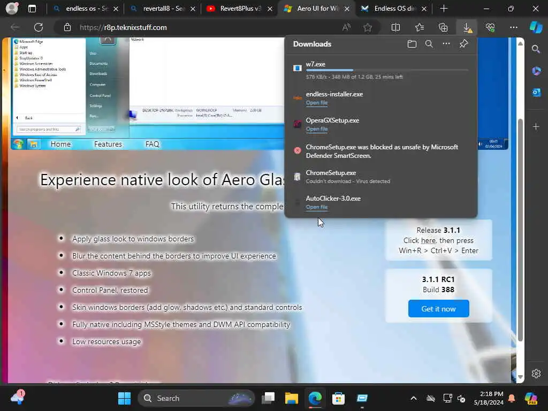Select ChromeSetup.exe virus detected entry
Viewport: 548px width, 411px height.
381,177
